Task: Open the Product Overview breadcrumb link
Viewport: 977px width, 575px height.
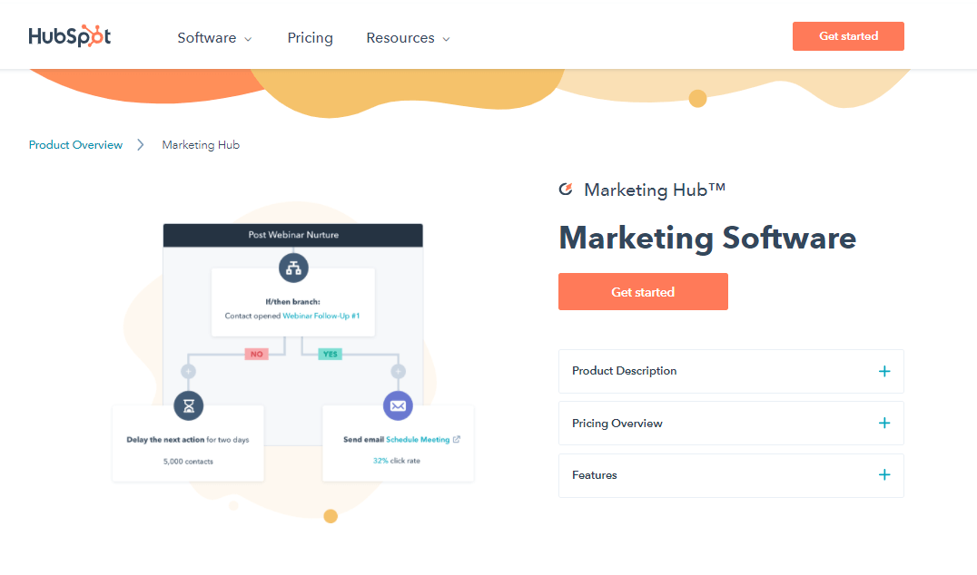Action: 75,145
